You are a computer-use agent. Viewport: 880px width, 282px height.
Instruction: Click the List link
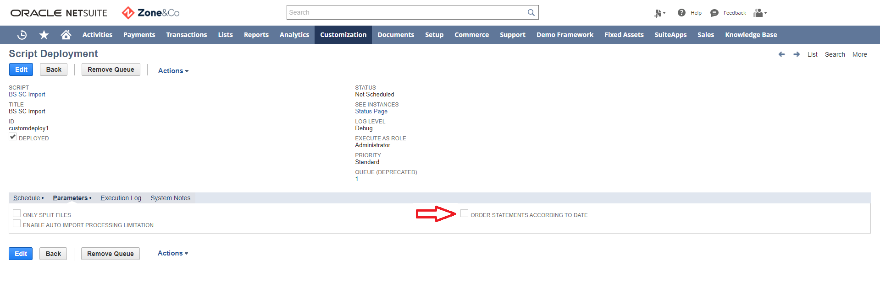tap(813, 54)
